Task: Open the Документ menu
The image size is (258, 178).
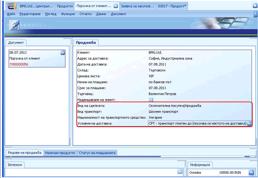Action: click(x=119, y=14)
